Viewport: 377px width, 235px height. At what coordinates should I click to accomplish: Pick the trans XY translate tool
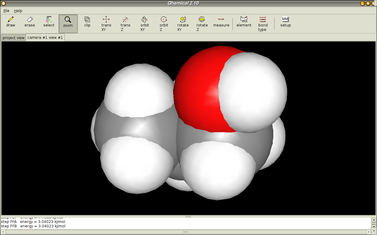[x=106, y=23]
